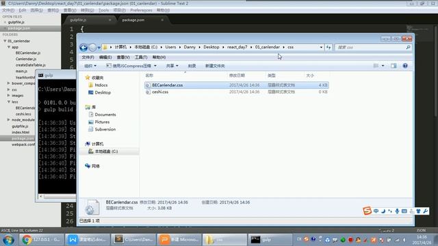This screenshot has width=438, height=246.
Task: Switch to the gulpfile.js tab in Sublime
Action: pos(78,20)
